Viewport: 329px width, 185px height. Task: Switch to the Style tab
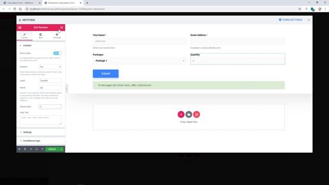click(41, 35)
